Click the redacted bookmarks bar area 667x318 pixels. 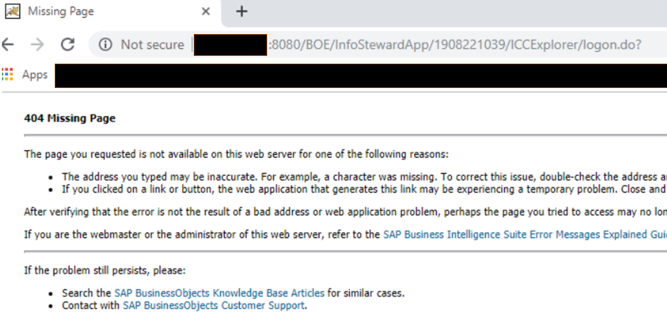[x=361, y=76]
